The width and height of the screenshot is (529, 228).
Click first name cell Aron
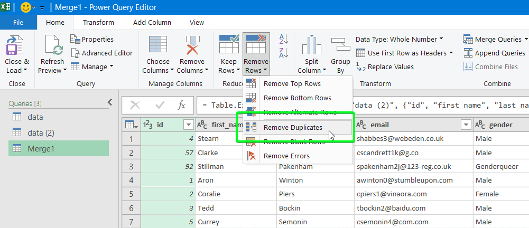tap(236, 180)
